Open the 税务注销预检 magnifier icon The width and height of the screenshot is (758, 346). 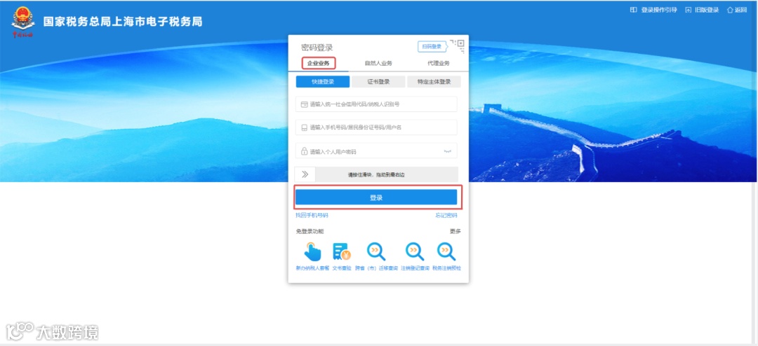446,251
